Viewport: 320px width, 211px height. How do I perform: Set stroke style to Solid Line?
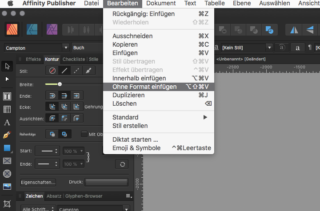pyautogui.click(x=64, y=71)
